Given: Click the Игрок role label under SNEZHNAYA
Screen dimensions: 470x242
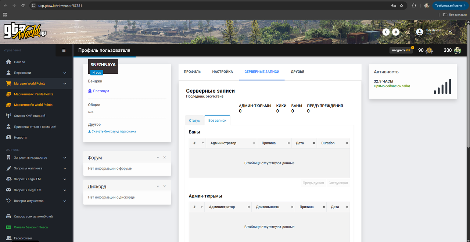Looking at the screenshot, I should (x=97, y=73).
